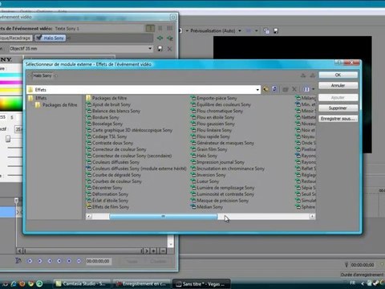This screenshot has height=289, width=385.
Task: Click the slider handle in the Halo panel
Action: tap(8, 138)
